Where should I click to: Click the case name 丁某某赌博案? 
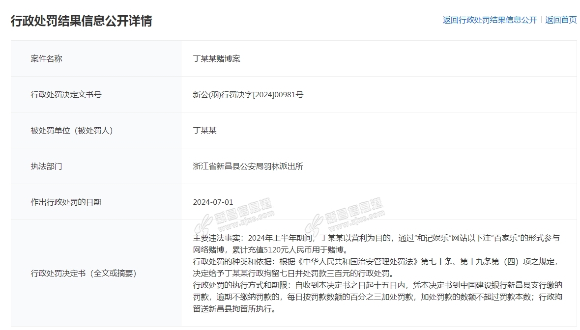tap(216, 58)
